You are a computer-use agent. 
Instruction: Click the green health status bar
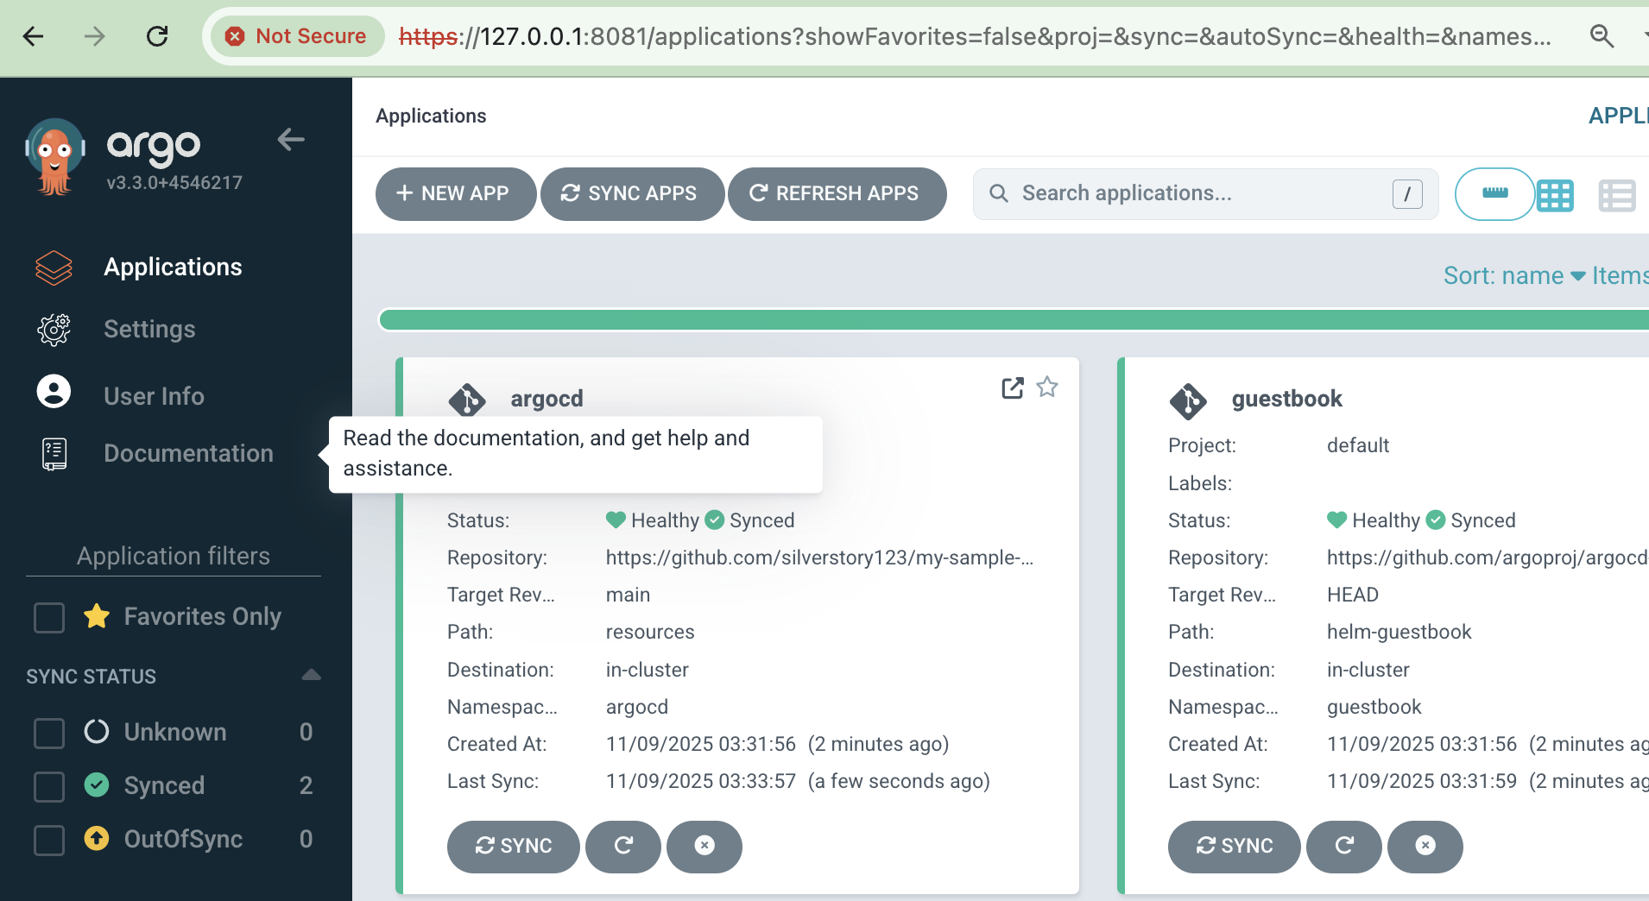coord(1014,320)
